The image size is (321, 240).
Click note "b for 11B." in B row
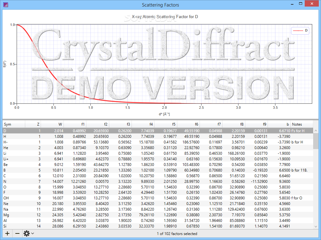click(299, 170)
